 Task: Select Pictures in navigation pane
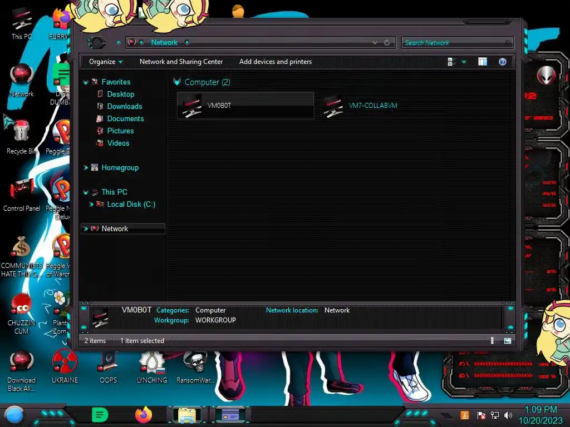[120, 131]
